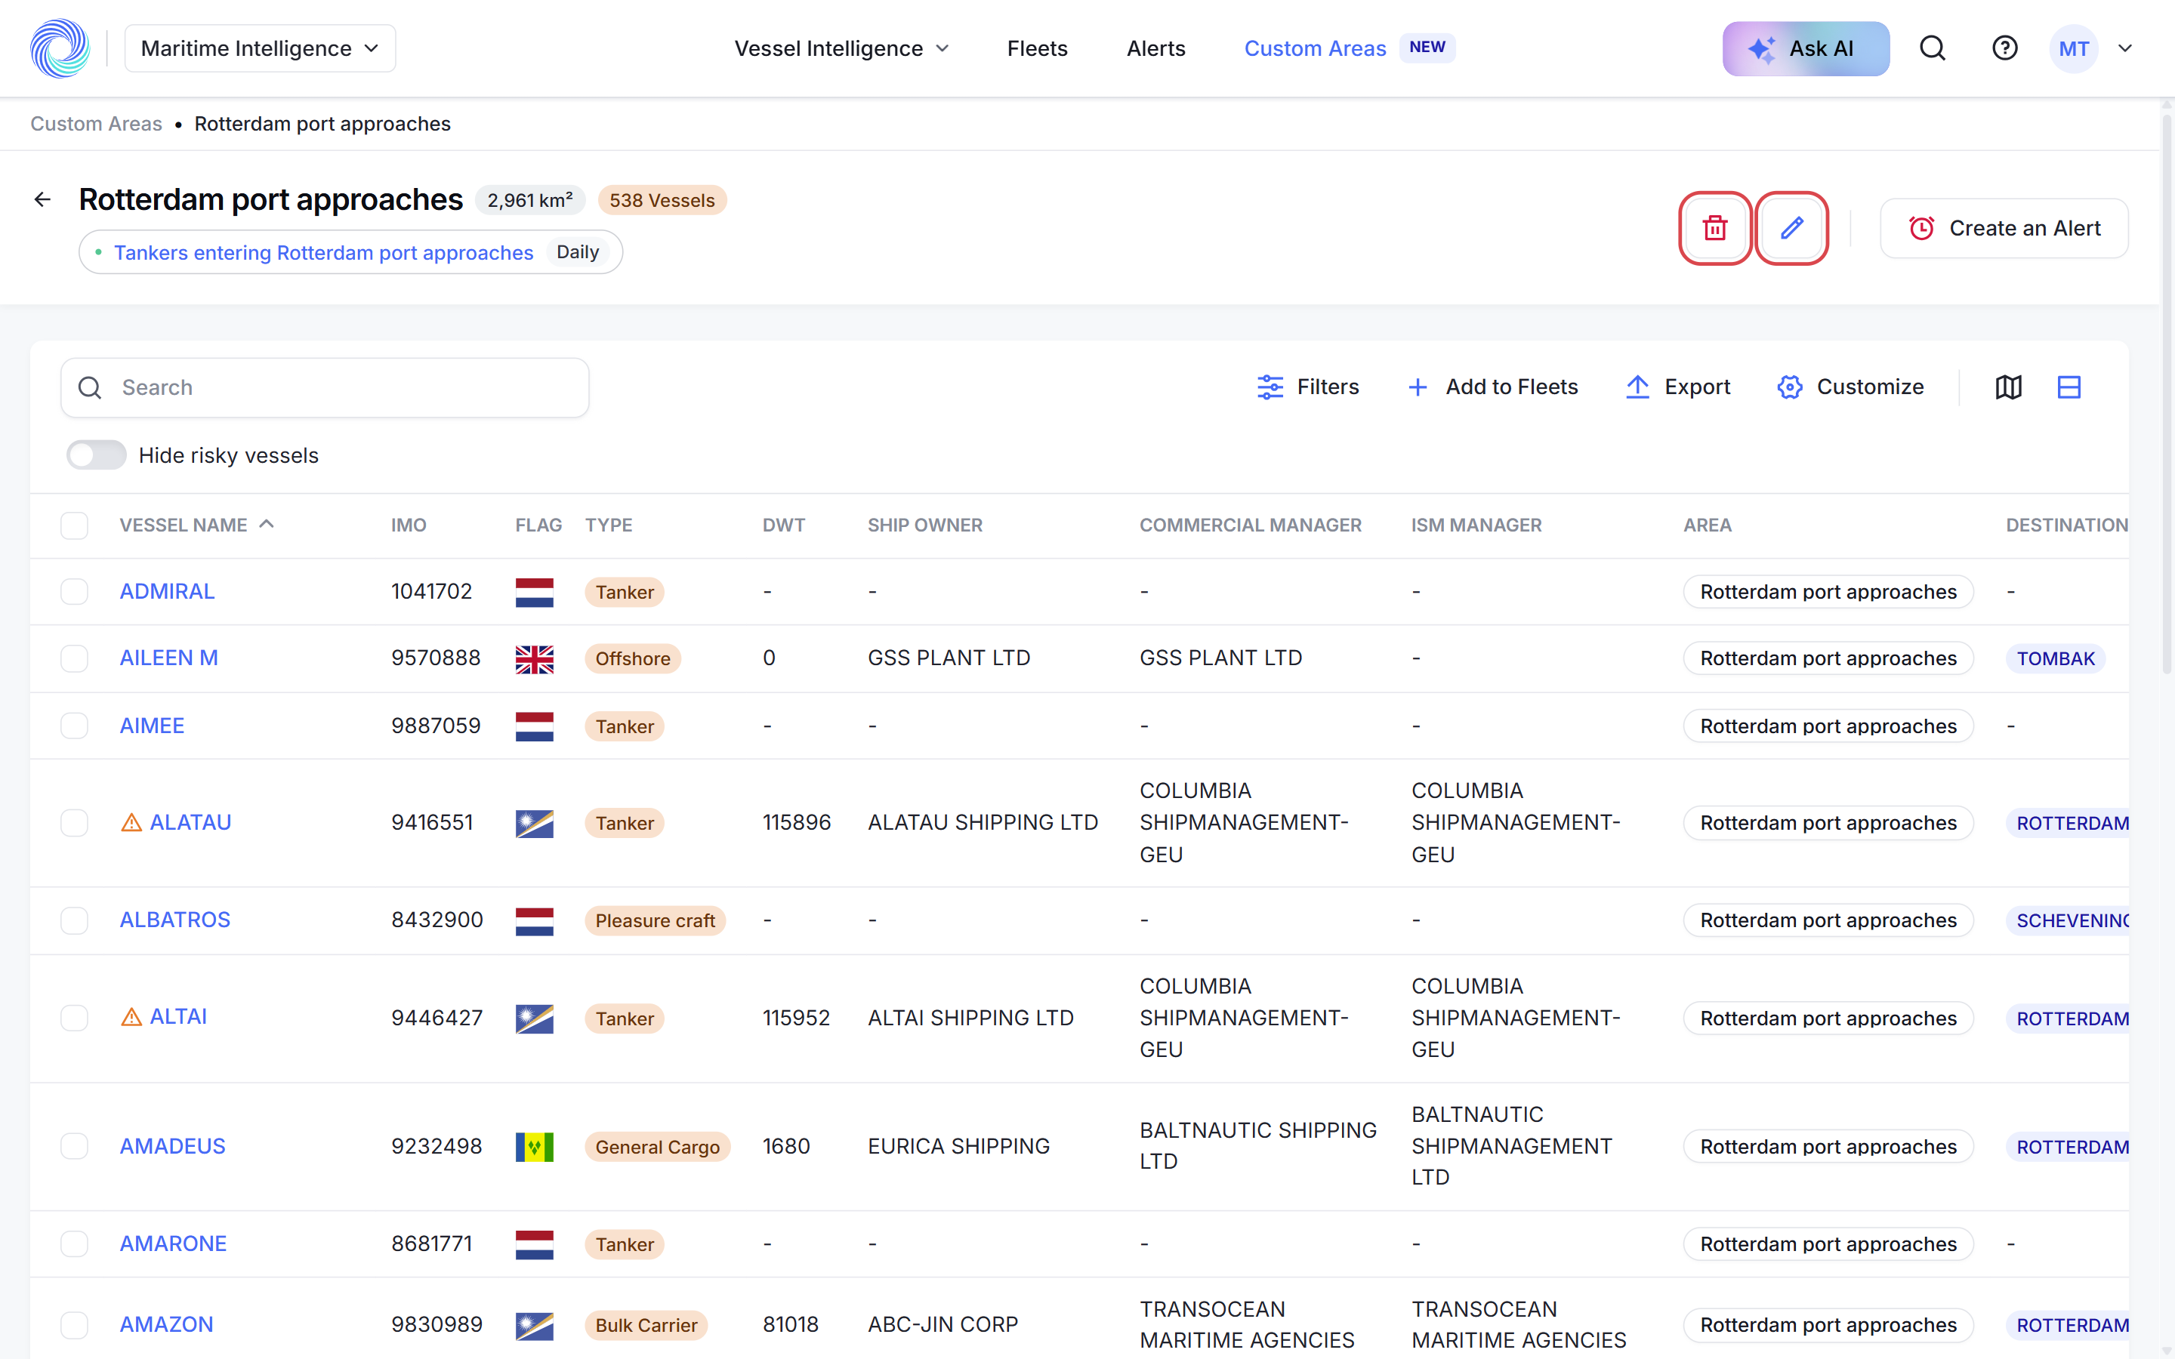This screenshot has height=1359, width=2175.
Task: Click Add to Fleets
Action: point(1493,387)
